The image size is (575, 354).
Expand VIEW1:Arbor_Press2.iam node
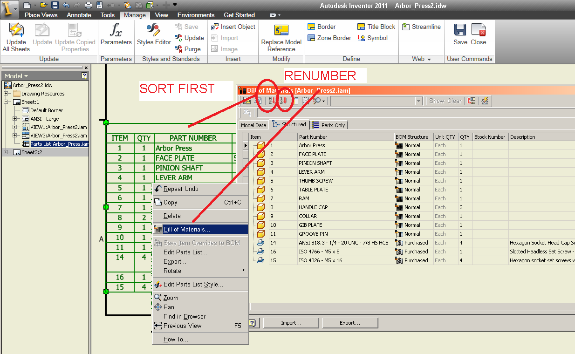tap(15, 127)
